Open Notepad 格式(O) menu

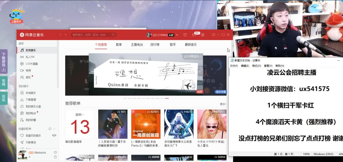(256, 66)
